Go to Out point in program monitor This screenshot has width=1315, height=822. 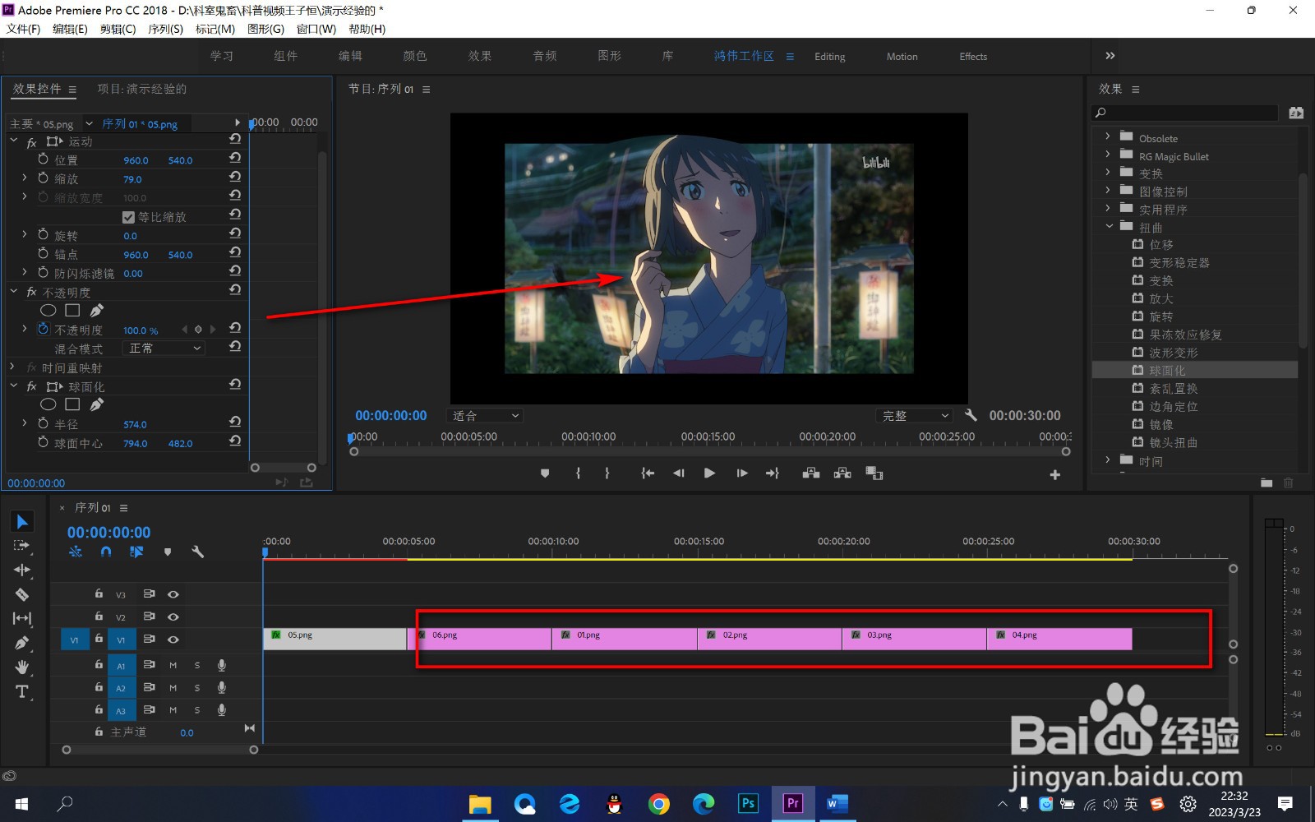[x=773, y=473]
